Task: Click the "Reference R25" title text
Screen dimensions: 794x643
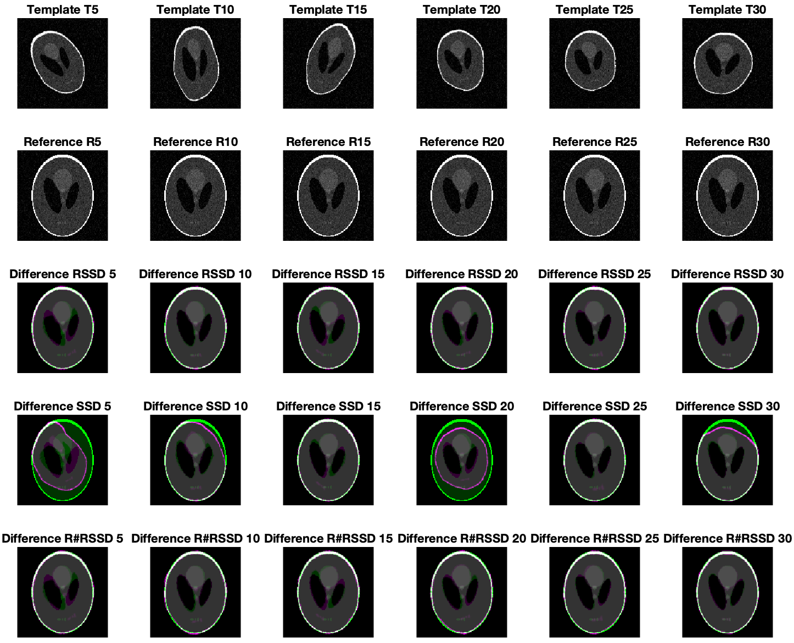Action: pos(595,142)
